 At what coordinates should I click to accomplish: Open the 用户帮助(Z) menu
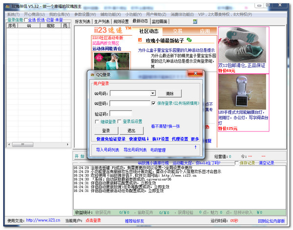(156, 14)
